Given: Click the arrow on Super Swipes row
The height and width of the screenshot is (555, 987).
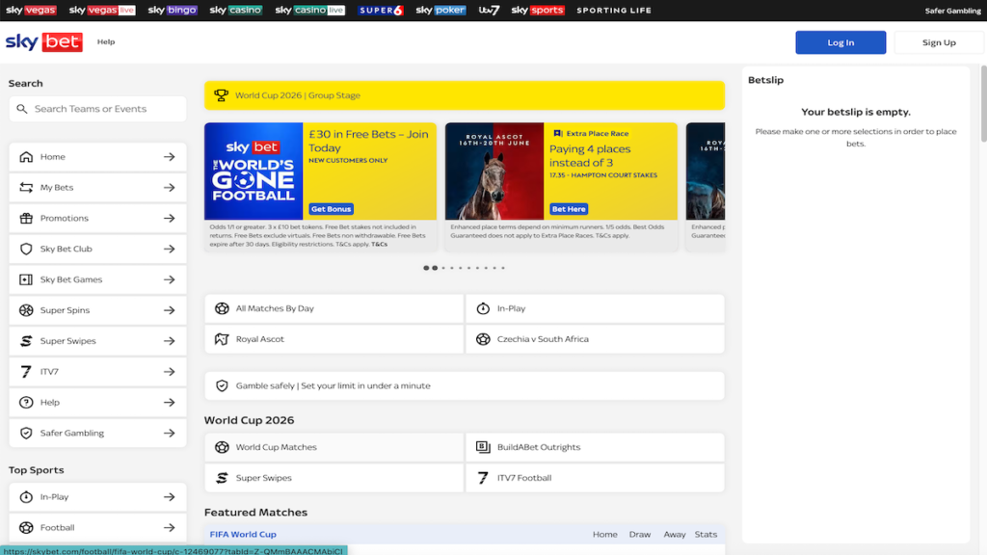Looking at the screenshot, I should click(170, 341).
